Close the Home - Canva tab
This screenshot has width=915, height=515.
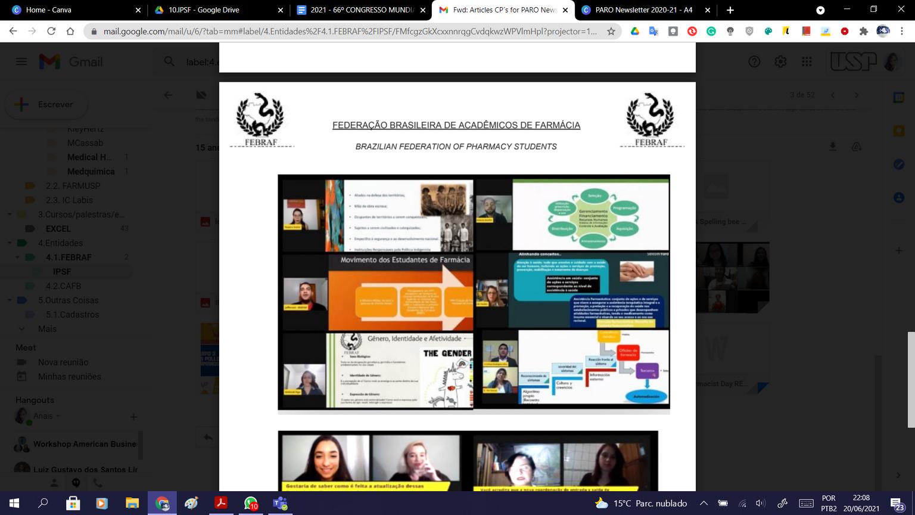138,10
